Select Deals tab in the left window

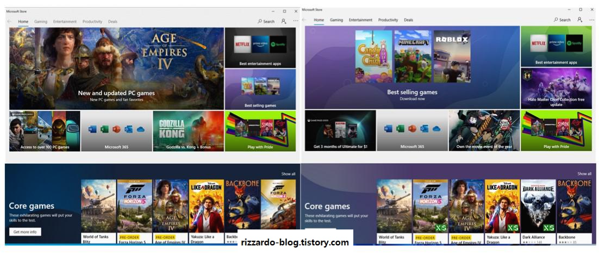click(x=113, y=22)
